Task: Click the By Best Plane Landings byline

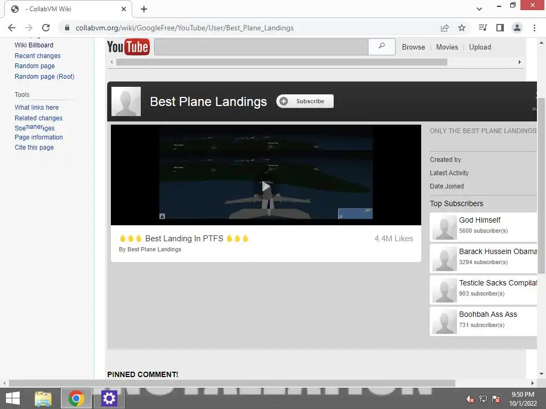Action: pos(150,249)
